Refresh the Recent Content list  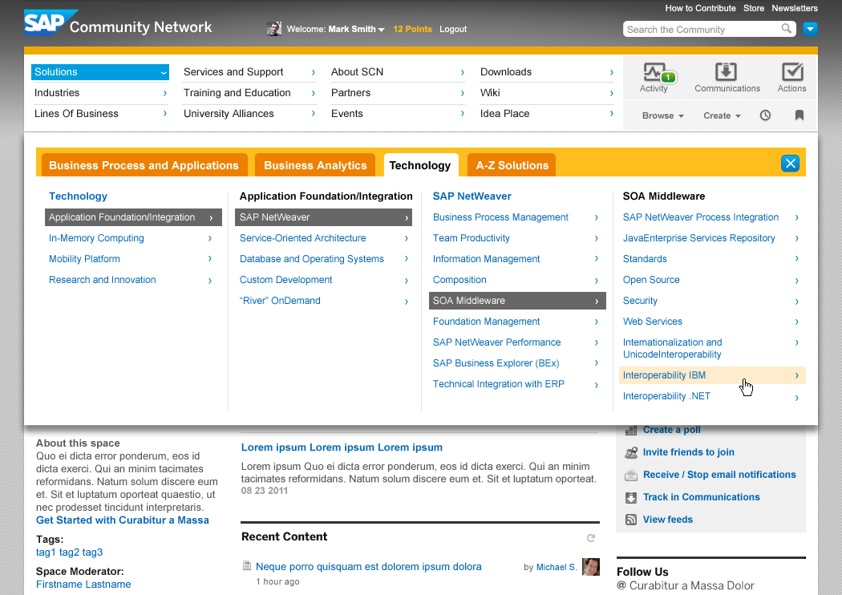point(591,538)
